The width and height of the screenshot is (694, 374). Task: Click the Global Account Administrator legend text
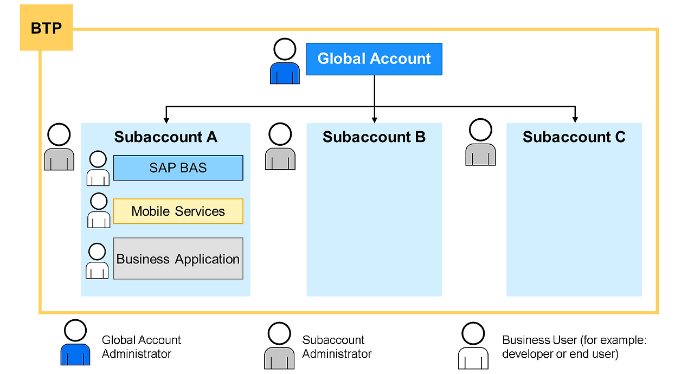click(x=142, y=347)
